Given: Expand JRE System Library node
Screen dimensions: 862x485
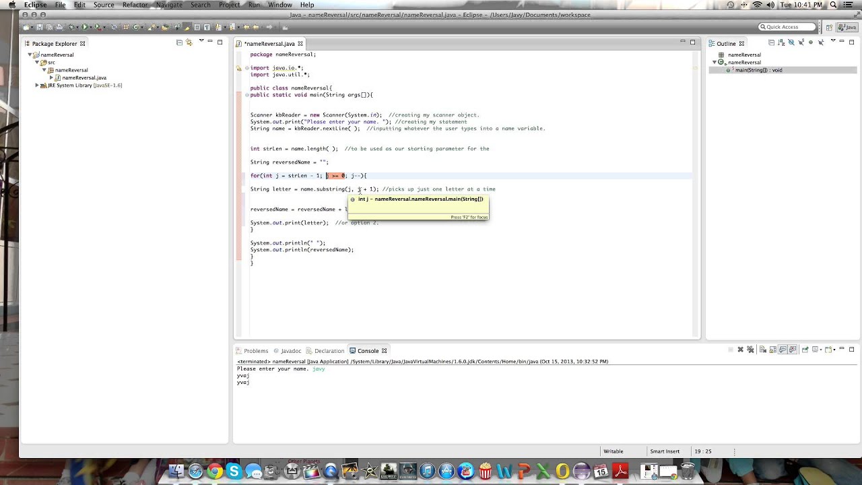Looking at the screenshot, I should coord(37,86).
